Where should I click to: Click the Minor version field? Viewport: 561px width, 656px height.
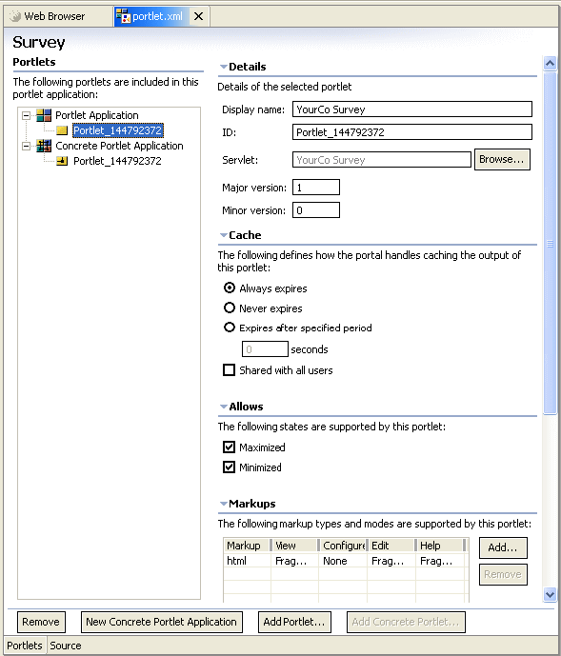[315, 210]
